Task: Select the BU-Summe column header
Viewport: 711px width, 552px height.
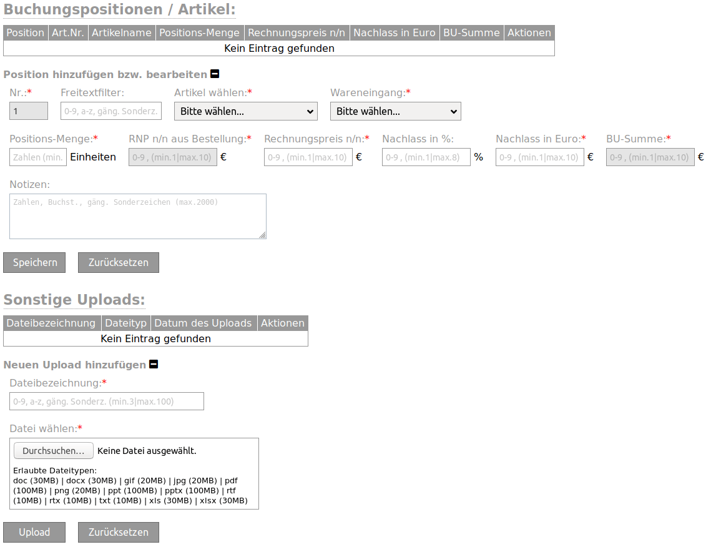Action: [x=471, y=32]
